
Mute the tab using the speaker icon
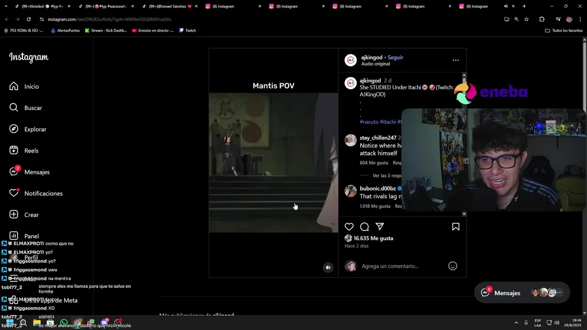click(x=506, y=6)
